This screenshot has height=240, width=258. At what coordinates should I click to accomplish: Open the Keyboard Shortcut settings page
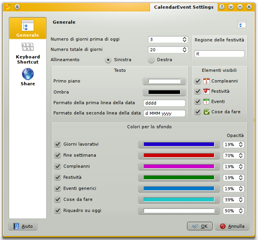(x=28, y=53)
